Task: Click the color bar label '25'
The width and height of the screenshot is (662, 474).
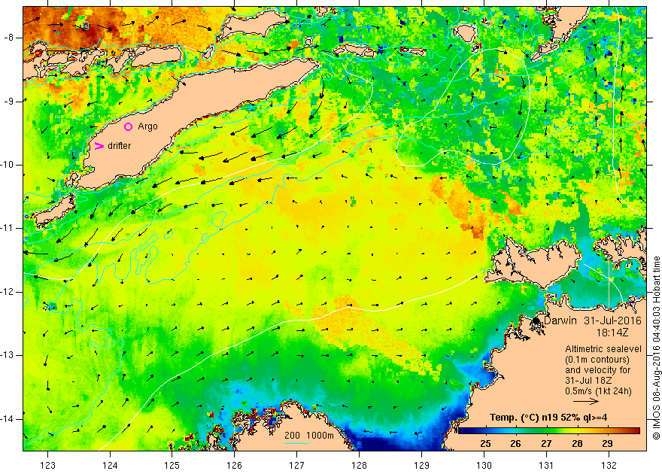Action: 485,444
